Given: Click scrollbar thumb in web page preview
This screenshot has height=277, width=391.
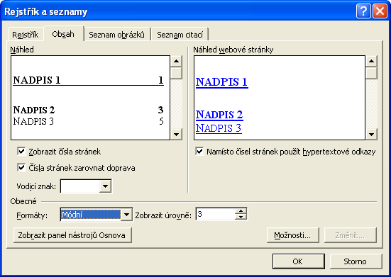Looking at the screenshot, I should [371, 73].
